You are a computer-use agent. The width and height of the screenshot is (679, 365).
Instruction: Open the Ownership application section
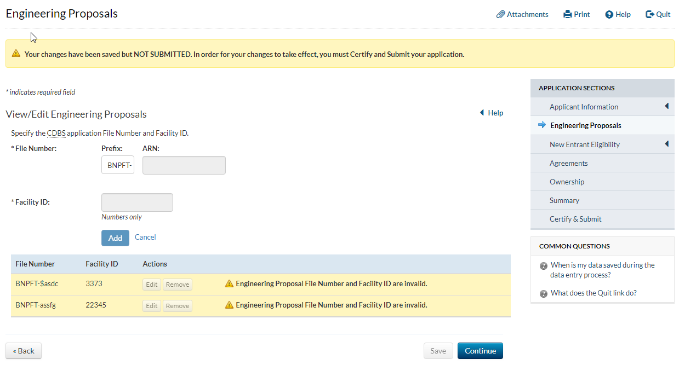[567, 182]
